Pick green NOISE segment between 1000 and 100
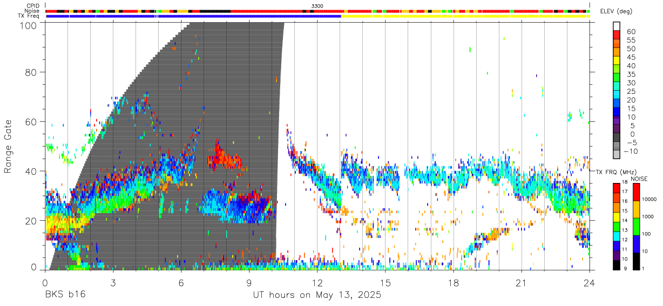 (636, 226)
